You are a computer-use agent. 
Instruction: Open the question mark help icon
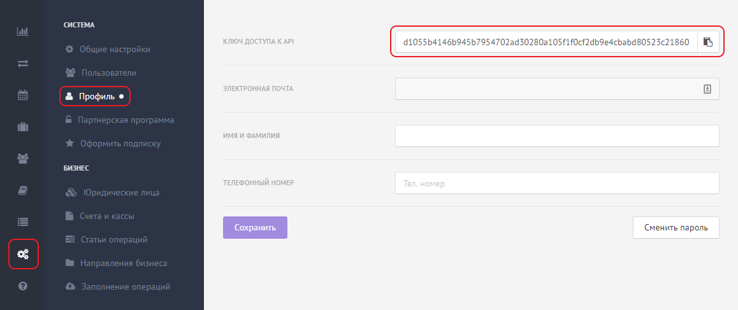click(22, 286)
